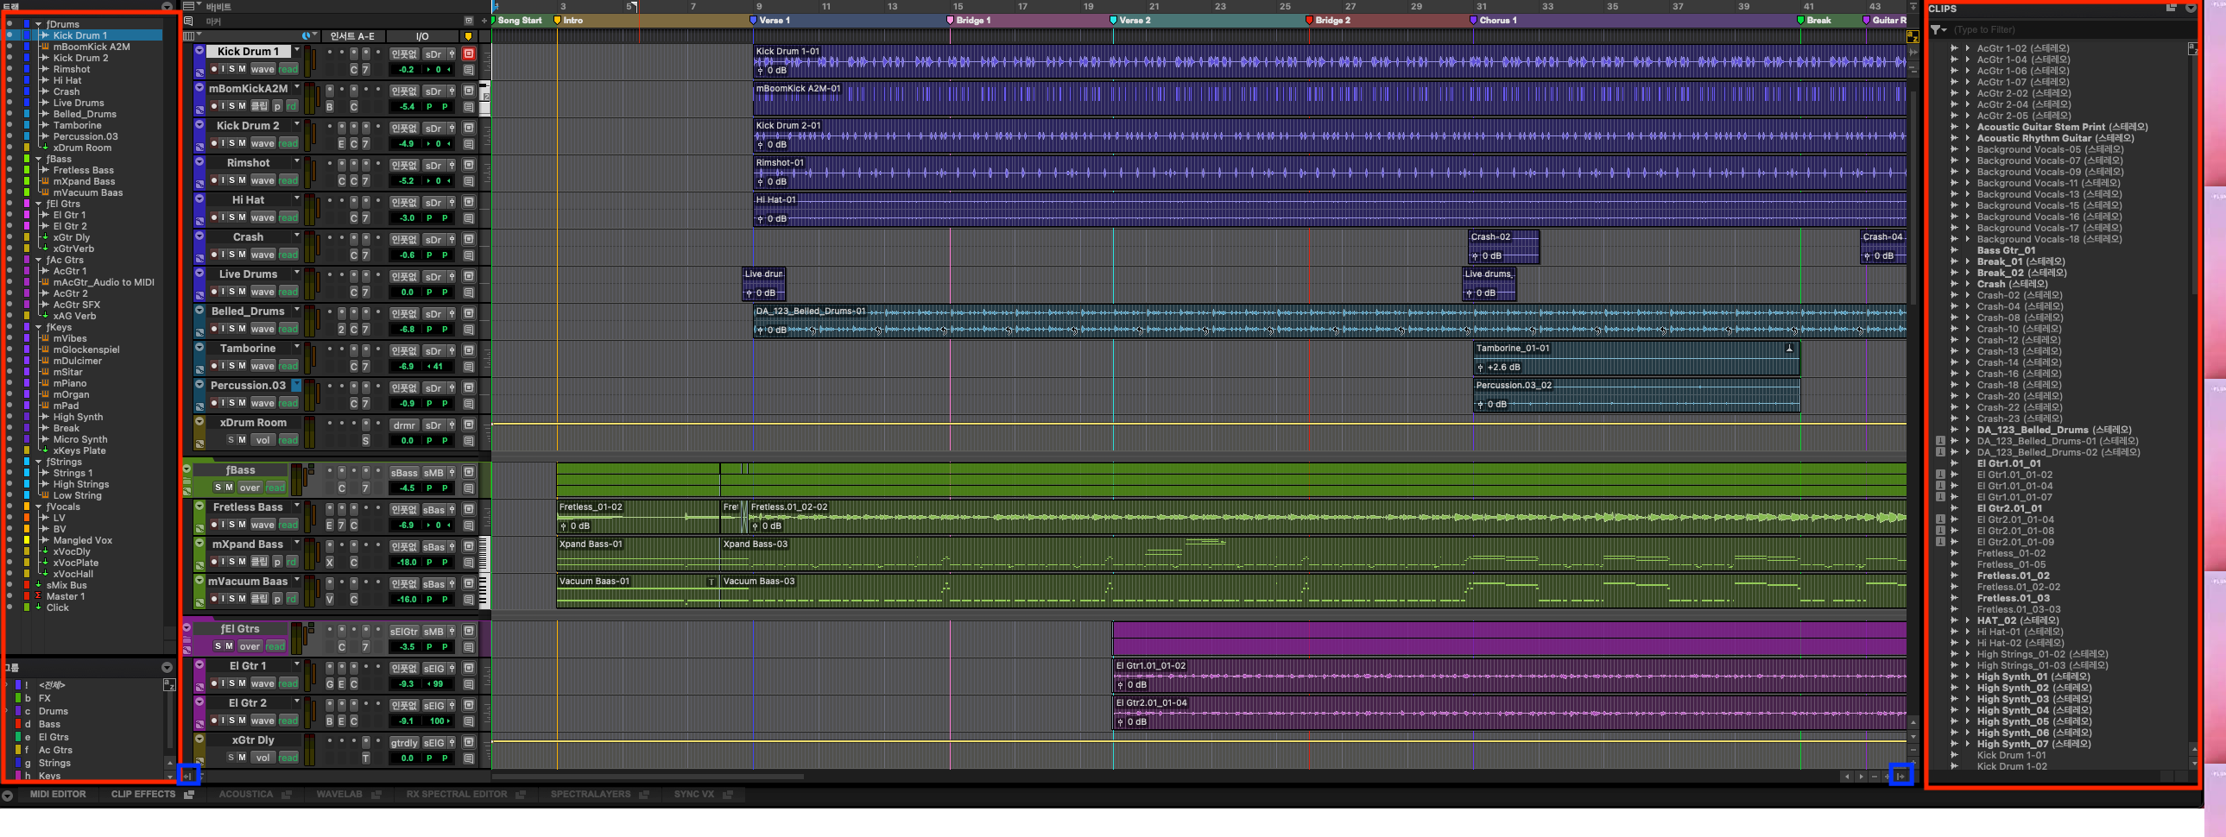Click the yellow marker column header icon
The width and height of the screenshot is (2226, 837).
click(468, 36)
